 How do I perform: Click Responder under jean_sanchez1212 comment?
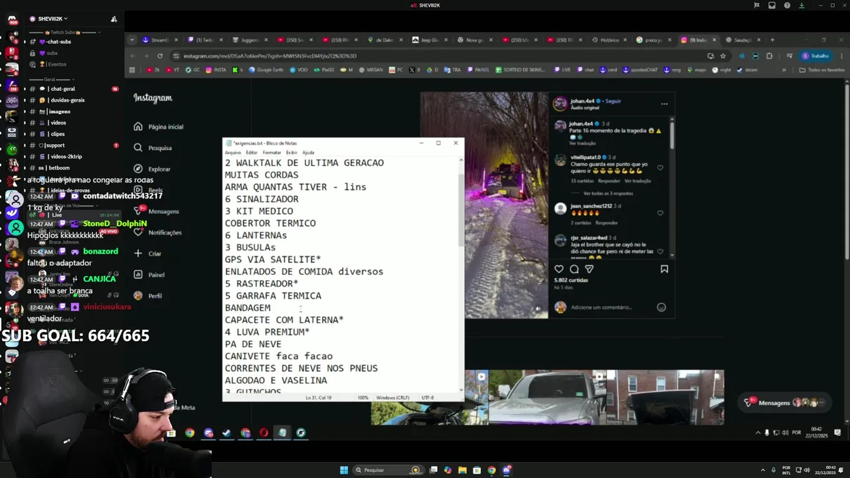coord(606,222)
